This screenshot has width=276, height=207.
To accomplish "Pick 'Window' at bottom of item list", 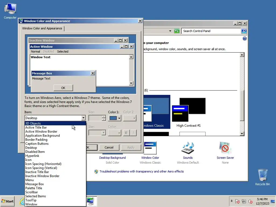I will tap(55, 204).
